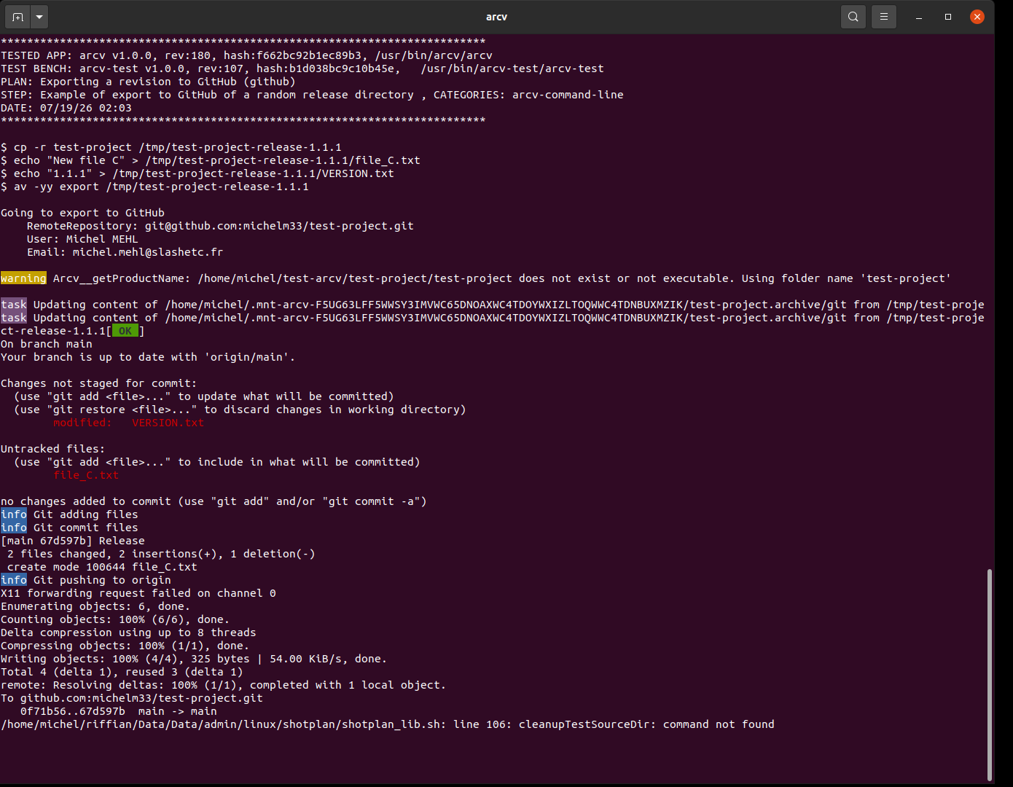Click "On branch main" line
The height and width of the screenshot is (787, 1013).
pyautogui.click(x=47, y=344)
